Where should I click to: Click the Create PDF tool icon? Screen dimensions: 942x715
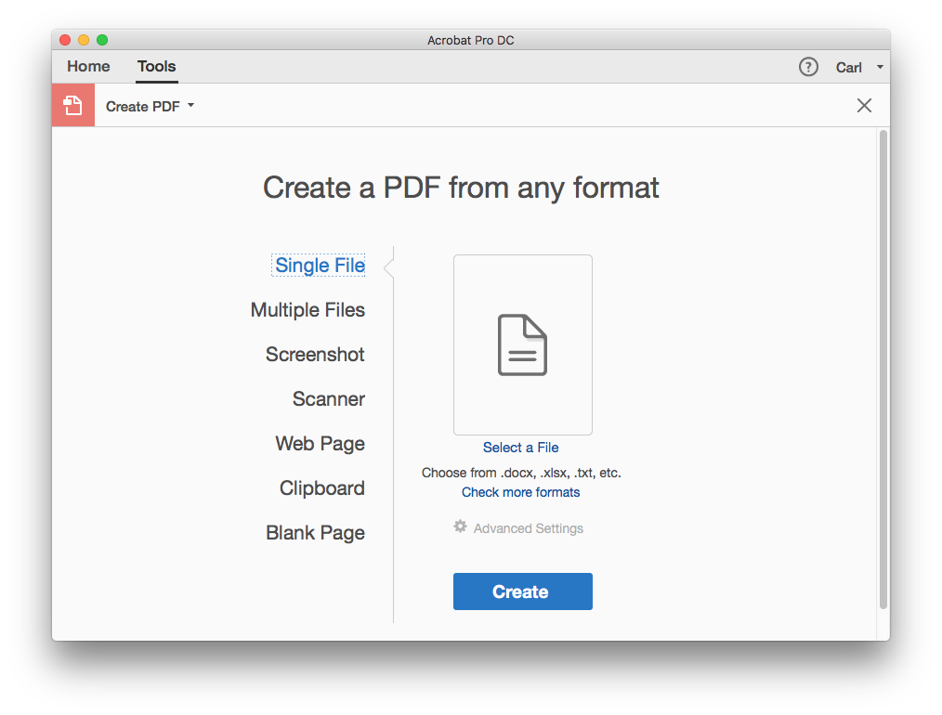tap(73, 106)
